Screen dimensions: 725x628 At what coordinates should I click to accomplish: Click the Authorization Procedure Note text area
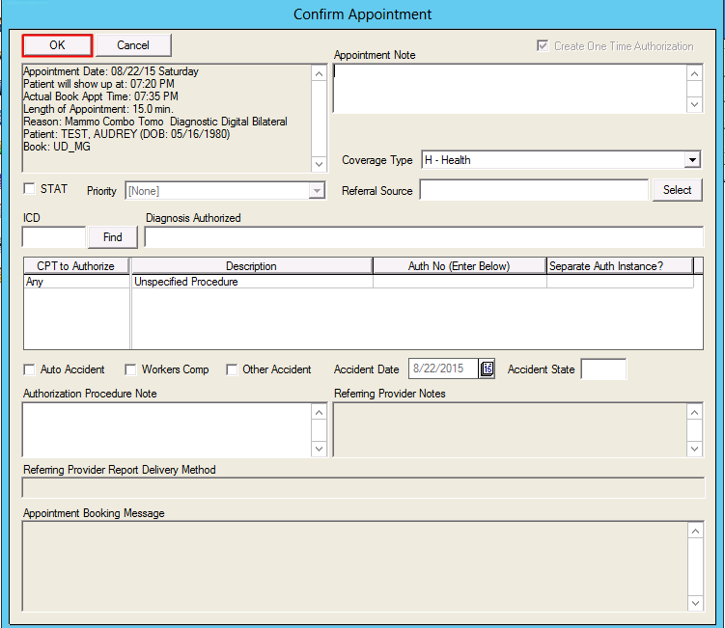click(165, 429)
